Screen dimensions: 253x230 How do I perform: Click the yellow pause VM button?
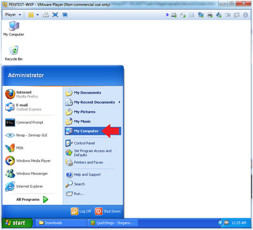31,15
